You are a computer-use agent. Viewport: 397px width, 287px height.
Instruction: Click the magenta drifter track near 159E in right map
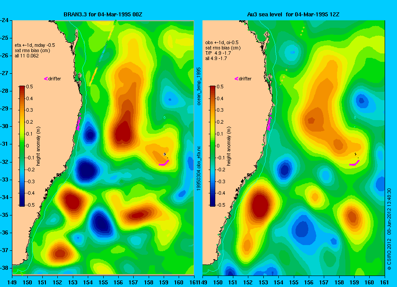355,163
